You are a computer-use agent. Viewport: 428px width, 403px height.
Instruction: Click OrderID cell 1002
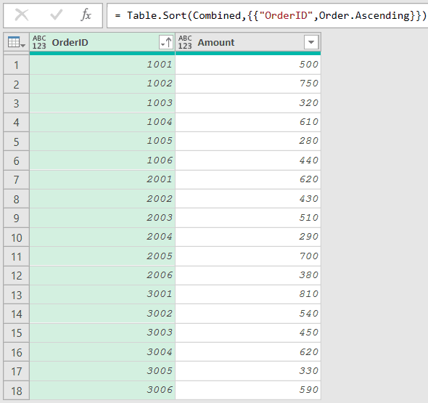pyautogui.click(x=102, y=84)
